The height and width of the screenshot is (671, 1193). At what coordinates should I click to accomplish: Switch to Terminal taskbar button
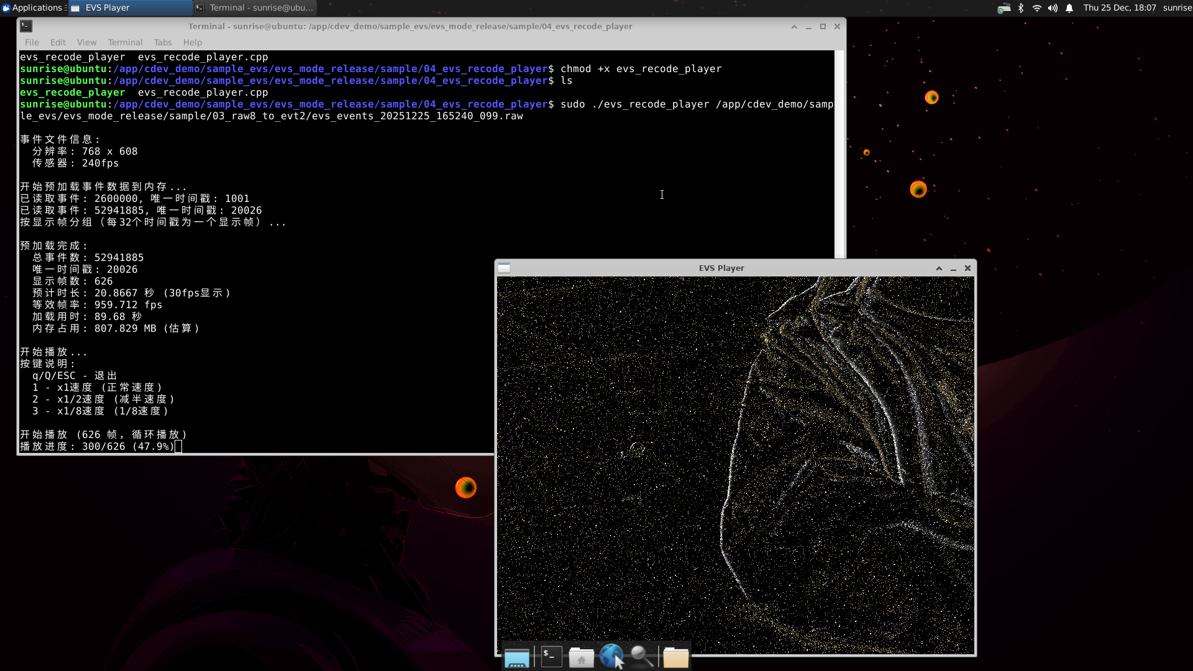(x=255, y=8)
